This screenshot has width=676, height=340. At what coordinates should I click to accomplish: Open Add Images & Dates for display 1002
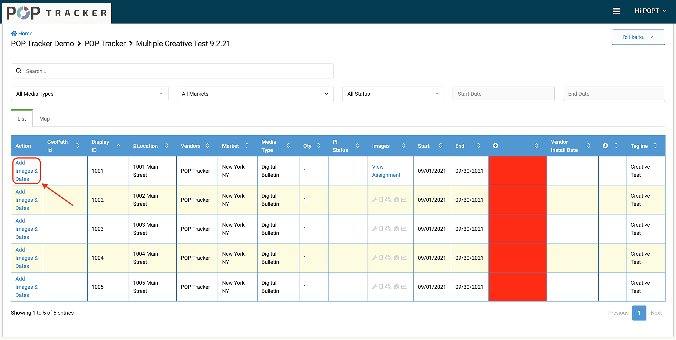(26, 200)
